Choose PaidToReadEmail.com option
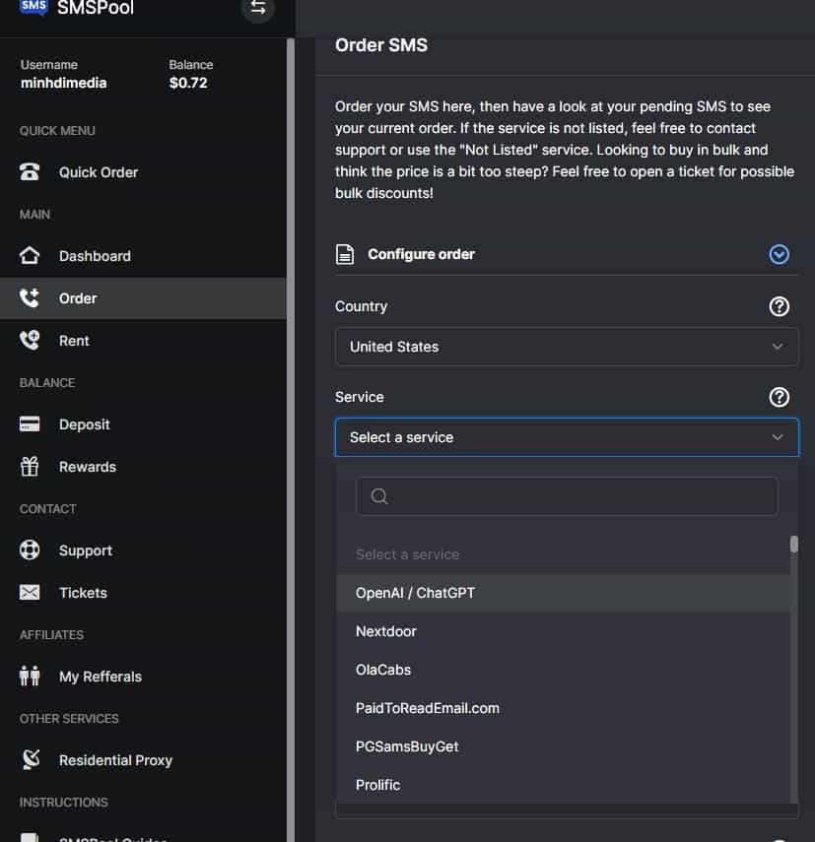Screen dimensions: 815x842 (563, 708)
